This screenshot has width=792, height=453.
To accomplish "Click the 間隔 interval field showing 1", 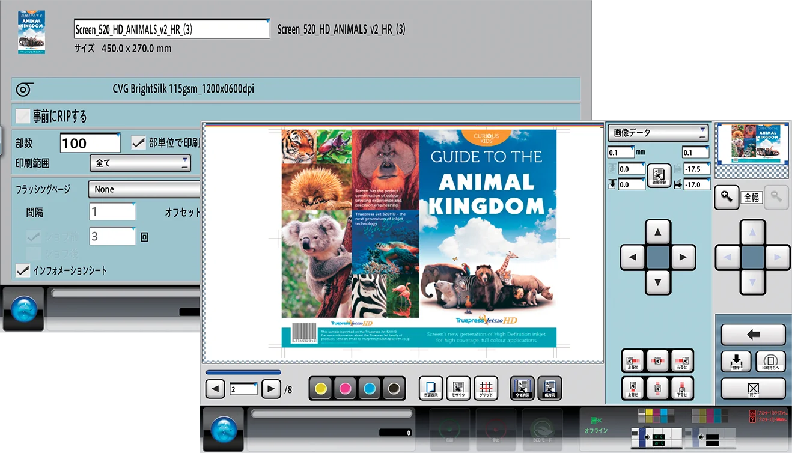I will (x=112, y=212).
